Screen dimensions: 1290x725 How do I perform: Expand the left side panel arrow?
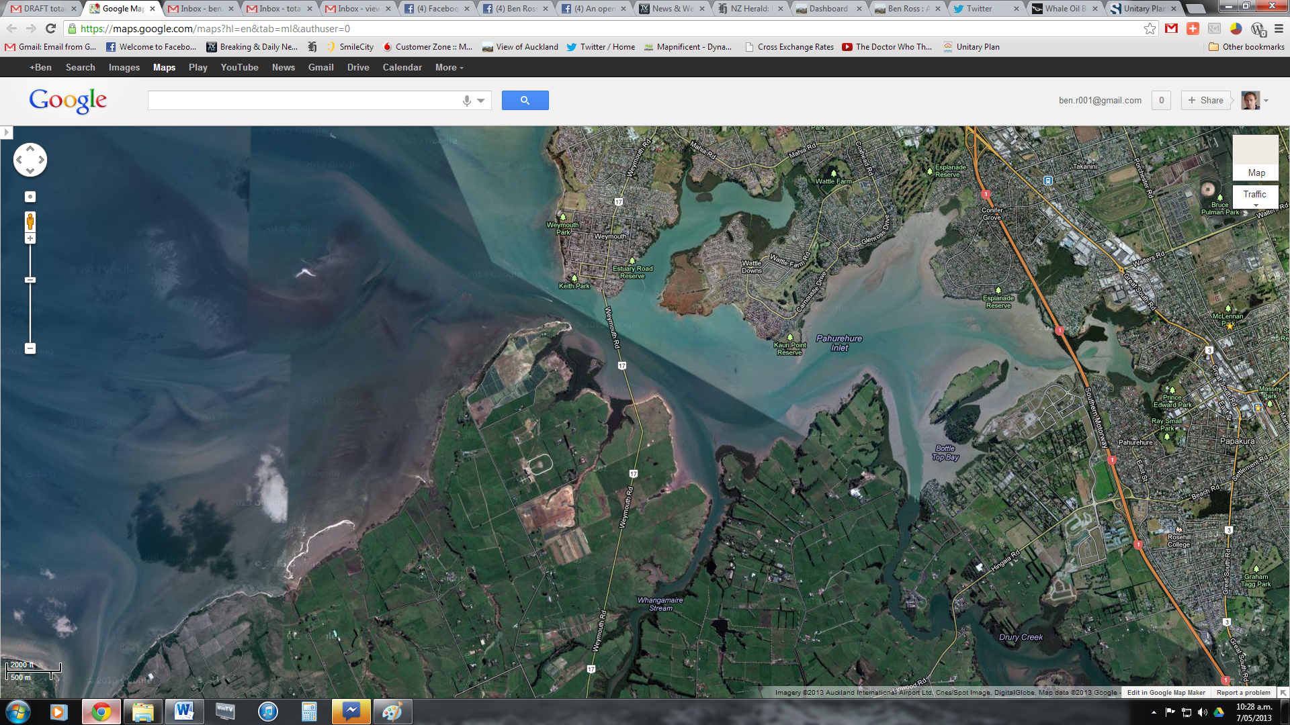7,132
